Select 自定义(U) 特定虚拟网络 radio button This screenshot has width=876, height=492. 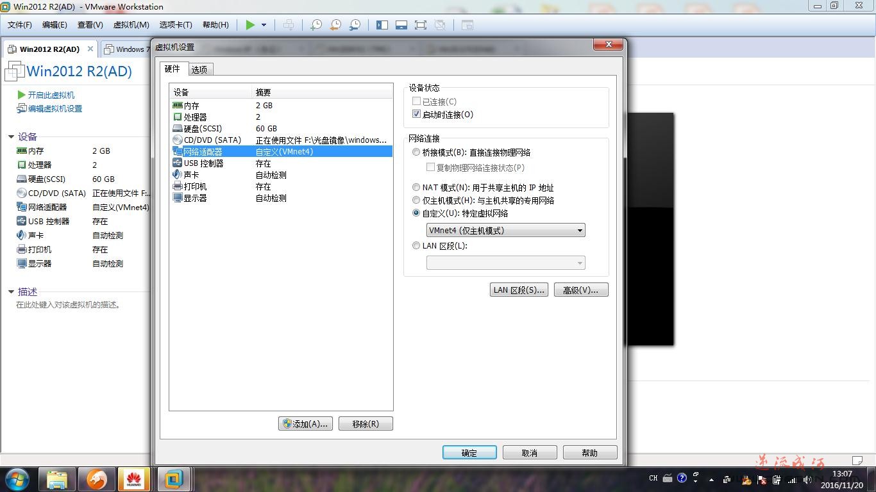point(417,213)
